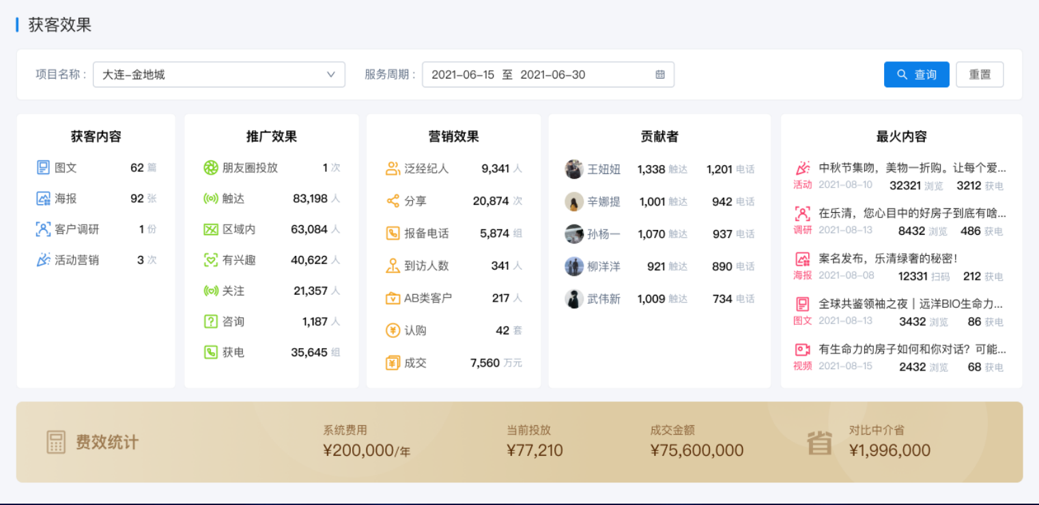Viewport: 1039px width, 505px height.
Task: Click the 调研 icon beside 在乐清
Action: coord(803,213)
